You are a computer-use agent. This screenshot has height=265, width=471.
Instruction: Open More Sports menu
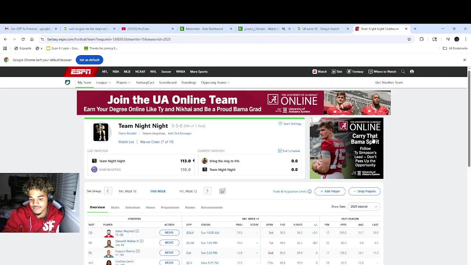click(x=199, y=72)
